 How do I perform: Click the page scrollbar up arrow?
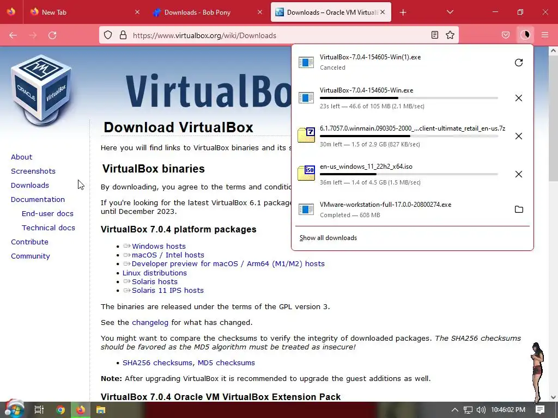553,51
